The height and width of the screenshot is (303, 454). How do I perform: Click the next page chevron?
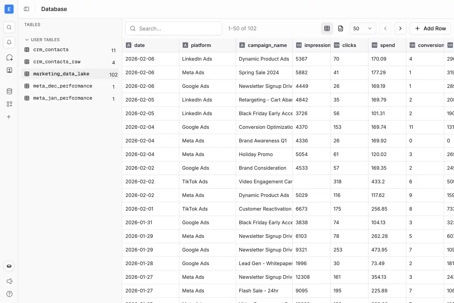[x=400, y=28]
